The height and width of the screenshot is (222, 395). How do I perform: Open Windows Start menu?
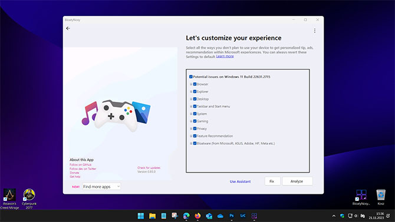(141, 216)
